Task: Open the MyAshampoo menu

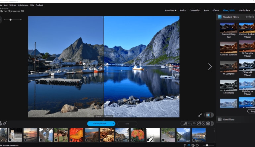Action: pos(23,5)
